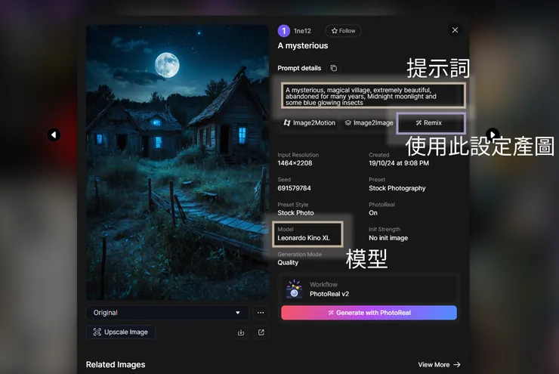Open image in new tab icon
This screenshot has width=559, height=374.
[x=261, y=332]
